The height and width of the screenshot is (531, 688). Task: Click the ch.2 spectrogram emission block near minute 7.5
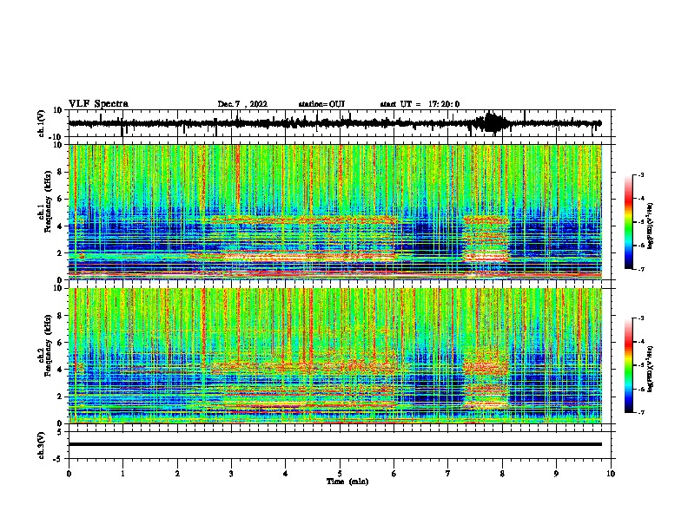coord(486,379)
